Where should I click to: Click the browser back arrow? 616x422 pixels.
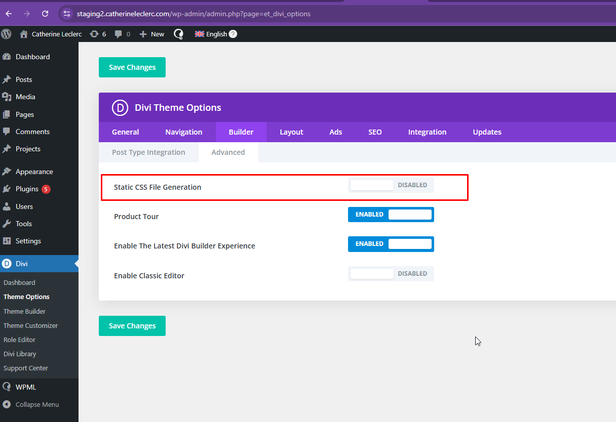(x=9, y=14)
